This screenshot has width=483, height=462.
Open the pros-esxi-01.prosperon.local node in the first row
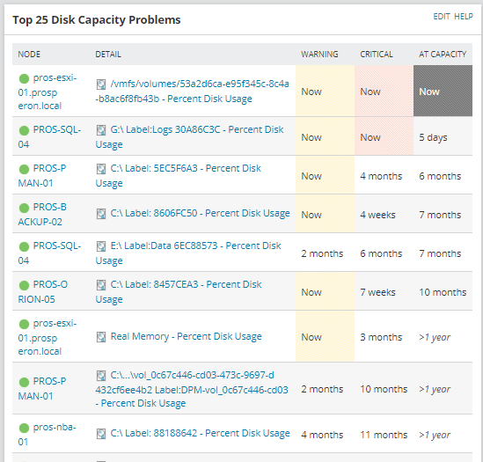[x=48, y=92]
